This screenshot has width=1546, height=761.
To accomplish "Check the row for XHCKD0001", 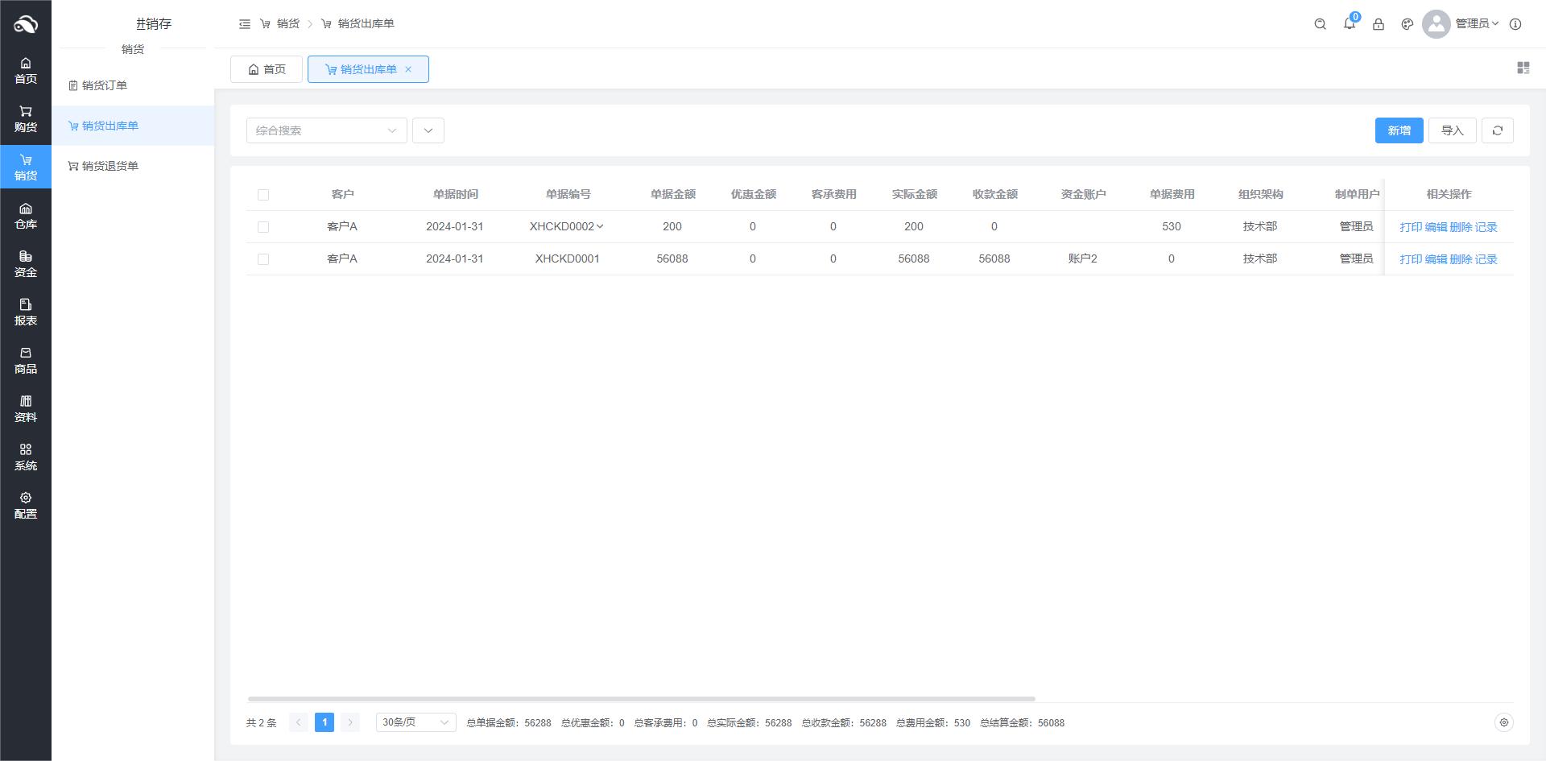I will point(263,259).
